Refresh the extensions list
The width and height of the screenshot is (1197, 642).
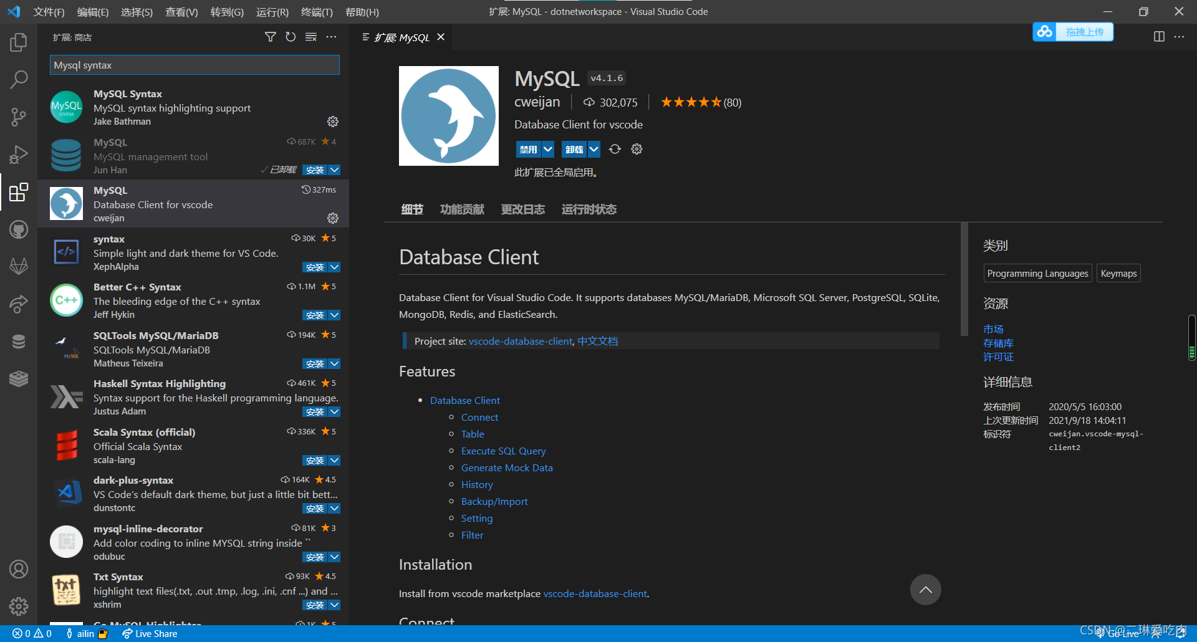tap(291, 37)
